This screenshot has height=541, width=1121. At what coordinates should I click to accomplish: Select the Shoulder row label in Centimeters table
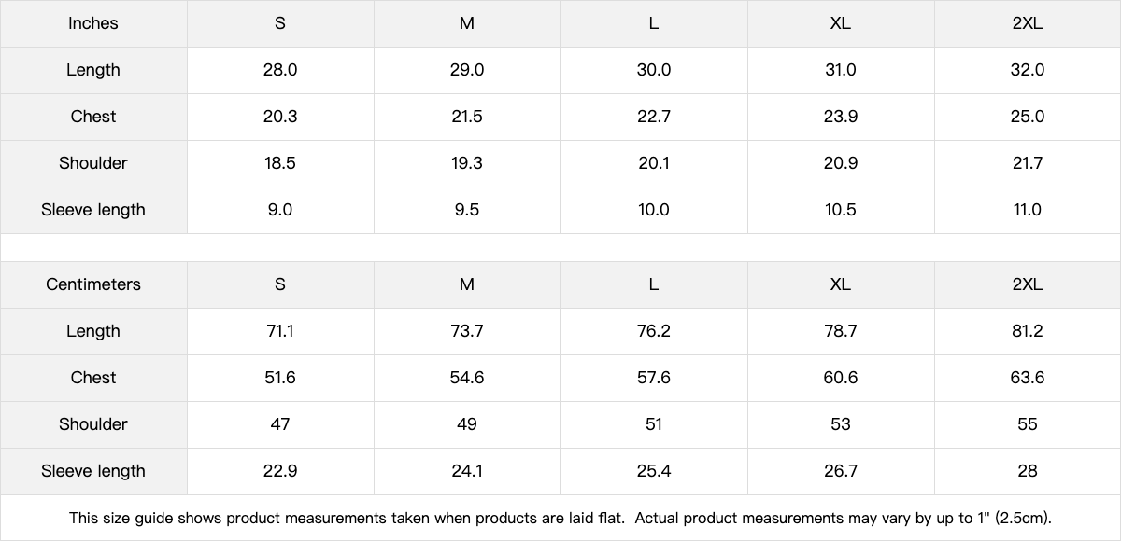(x=93, y=424)
